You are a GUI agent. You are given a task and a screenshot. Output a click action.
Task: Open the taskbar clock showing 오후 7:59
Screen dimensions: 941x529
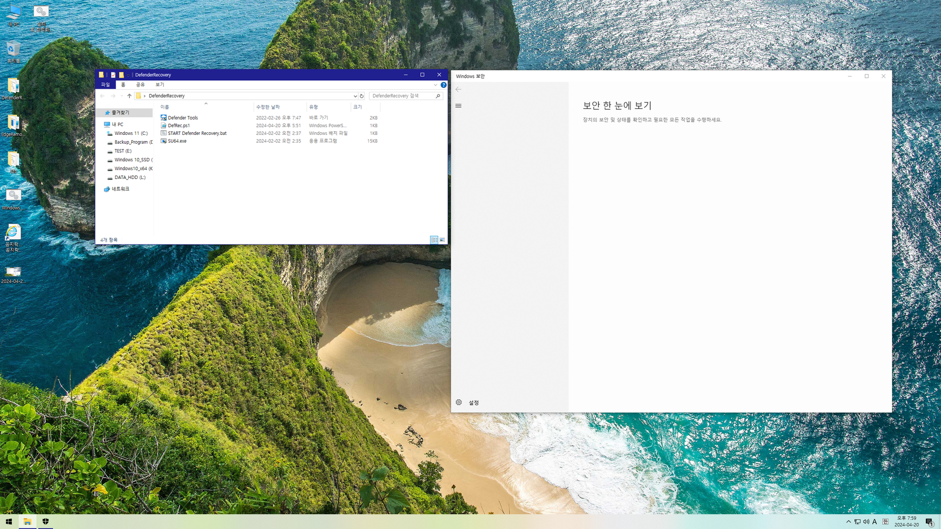point(906,522)
